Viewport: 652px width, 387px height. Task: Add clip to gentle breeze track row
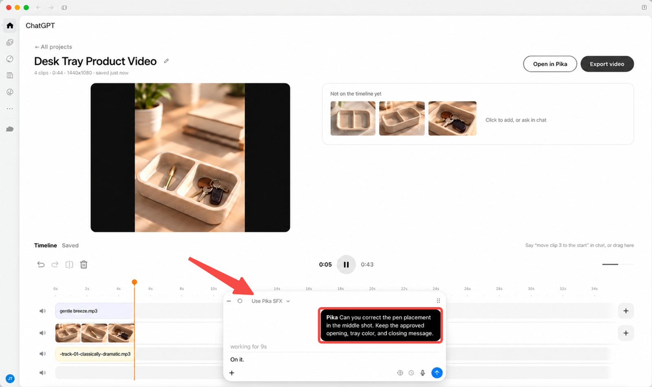pos(626,311)
